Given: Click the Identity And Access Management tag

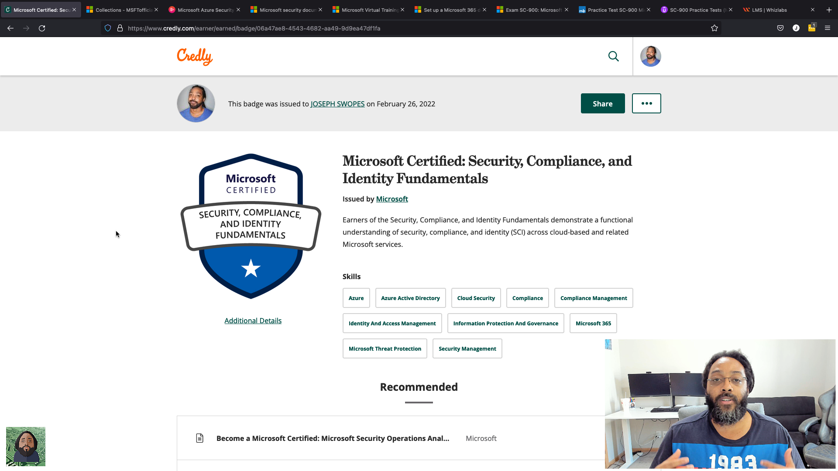Looking at the screenshot, I should click(x=392, y=323).
